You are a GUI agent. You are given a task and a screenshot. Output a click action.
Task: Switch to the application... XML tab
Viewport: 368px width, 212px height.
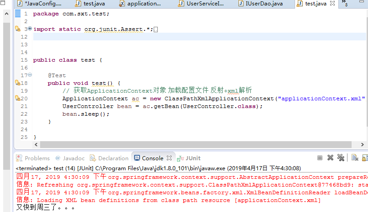coord(140,4)
